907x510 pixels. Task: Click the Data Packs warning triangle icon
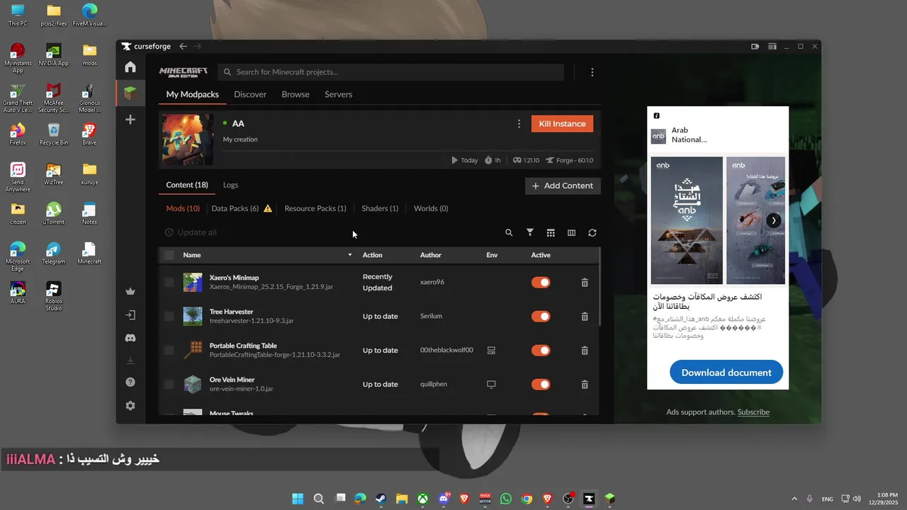(x=268, y=208)
